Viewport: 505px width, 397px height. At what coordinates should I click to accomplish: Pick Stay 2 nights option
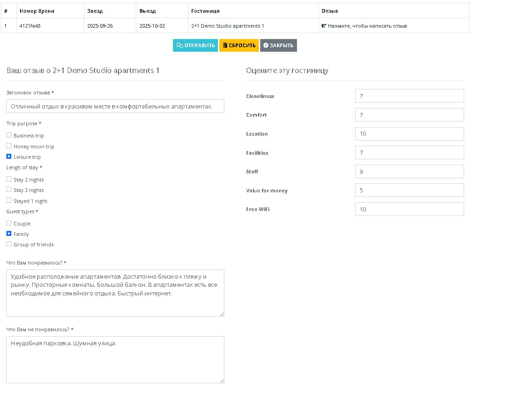[x=9, y=179]
